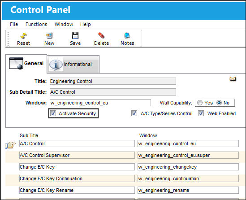Click the Delete eraser icon
The image size is (246, 200).
pos(101,35)
